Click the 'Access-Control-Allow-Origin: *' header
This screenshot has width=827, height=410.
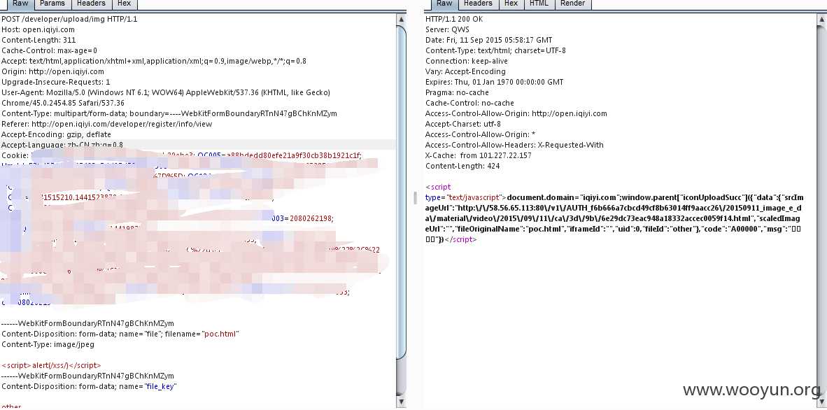481,134
